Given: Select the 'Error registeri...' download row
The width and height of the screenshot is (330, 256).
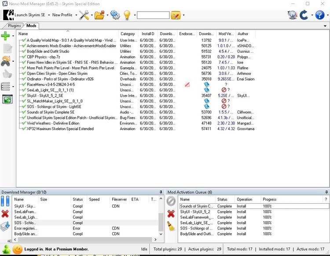Looking at the screenshot, I should point(85,228).
